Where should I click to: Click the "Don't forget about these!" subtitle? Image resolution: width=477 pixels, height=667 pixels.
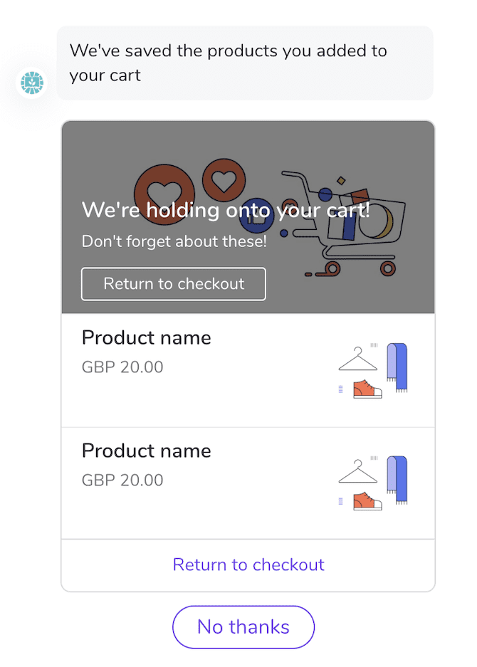point(174,241)
